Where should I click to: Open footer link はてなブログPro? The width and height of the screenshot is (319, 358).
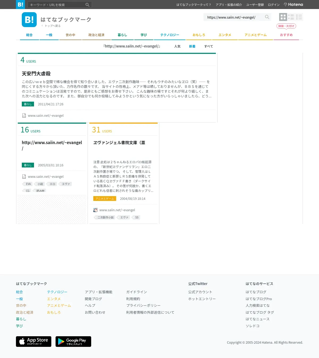click(x=259, y=299)
